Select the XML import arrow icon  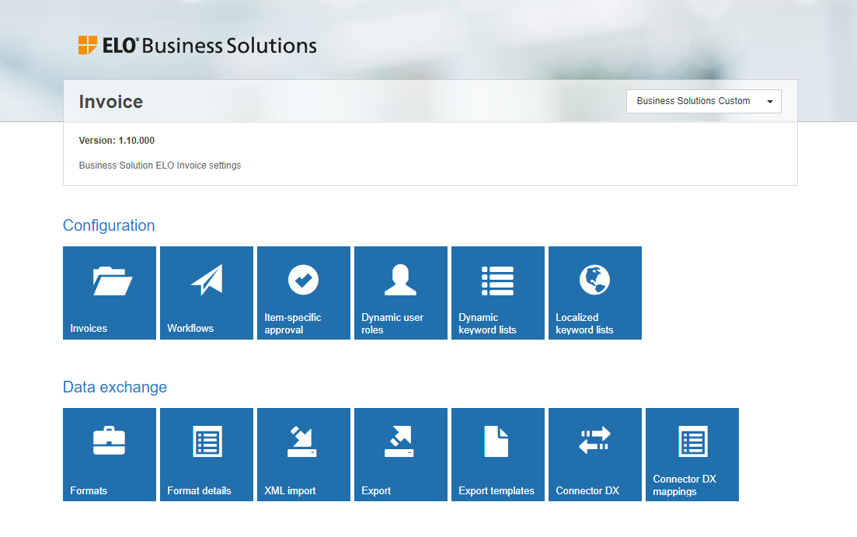pos(302,441)
